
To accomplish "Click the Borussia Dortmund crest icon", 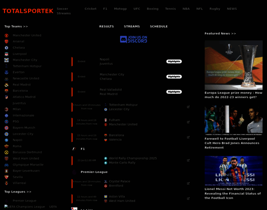I will click(x=6, y=152).
